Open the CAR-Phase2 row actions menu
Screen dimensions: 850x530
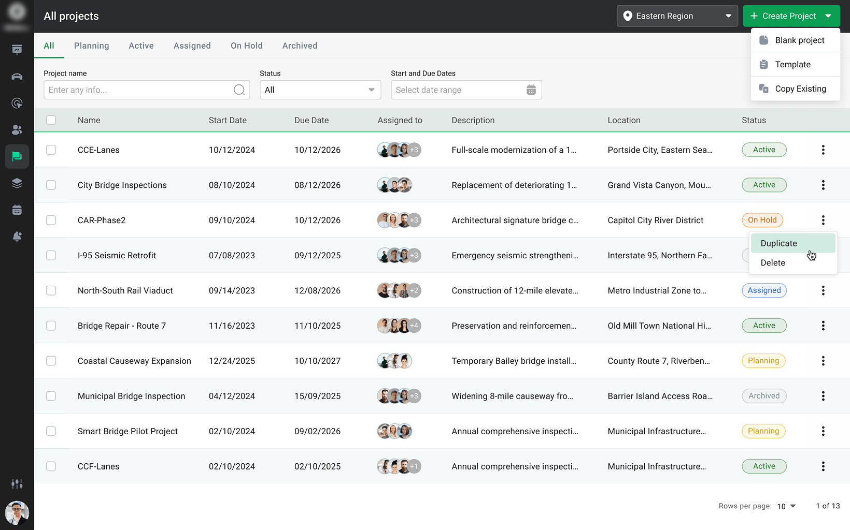(x=823, y=220)
